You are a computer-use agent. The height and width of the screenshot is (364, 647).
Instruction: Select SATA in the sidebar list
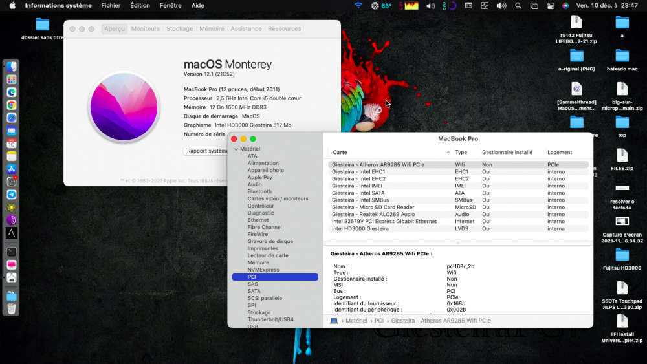click(x=254, y=291)
